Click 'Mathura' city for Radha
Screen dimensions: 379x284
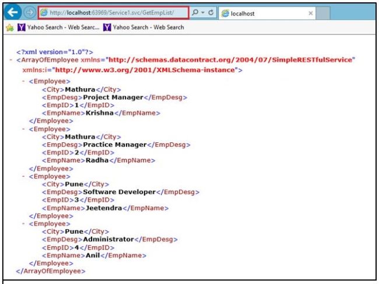coord(80,137)
